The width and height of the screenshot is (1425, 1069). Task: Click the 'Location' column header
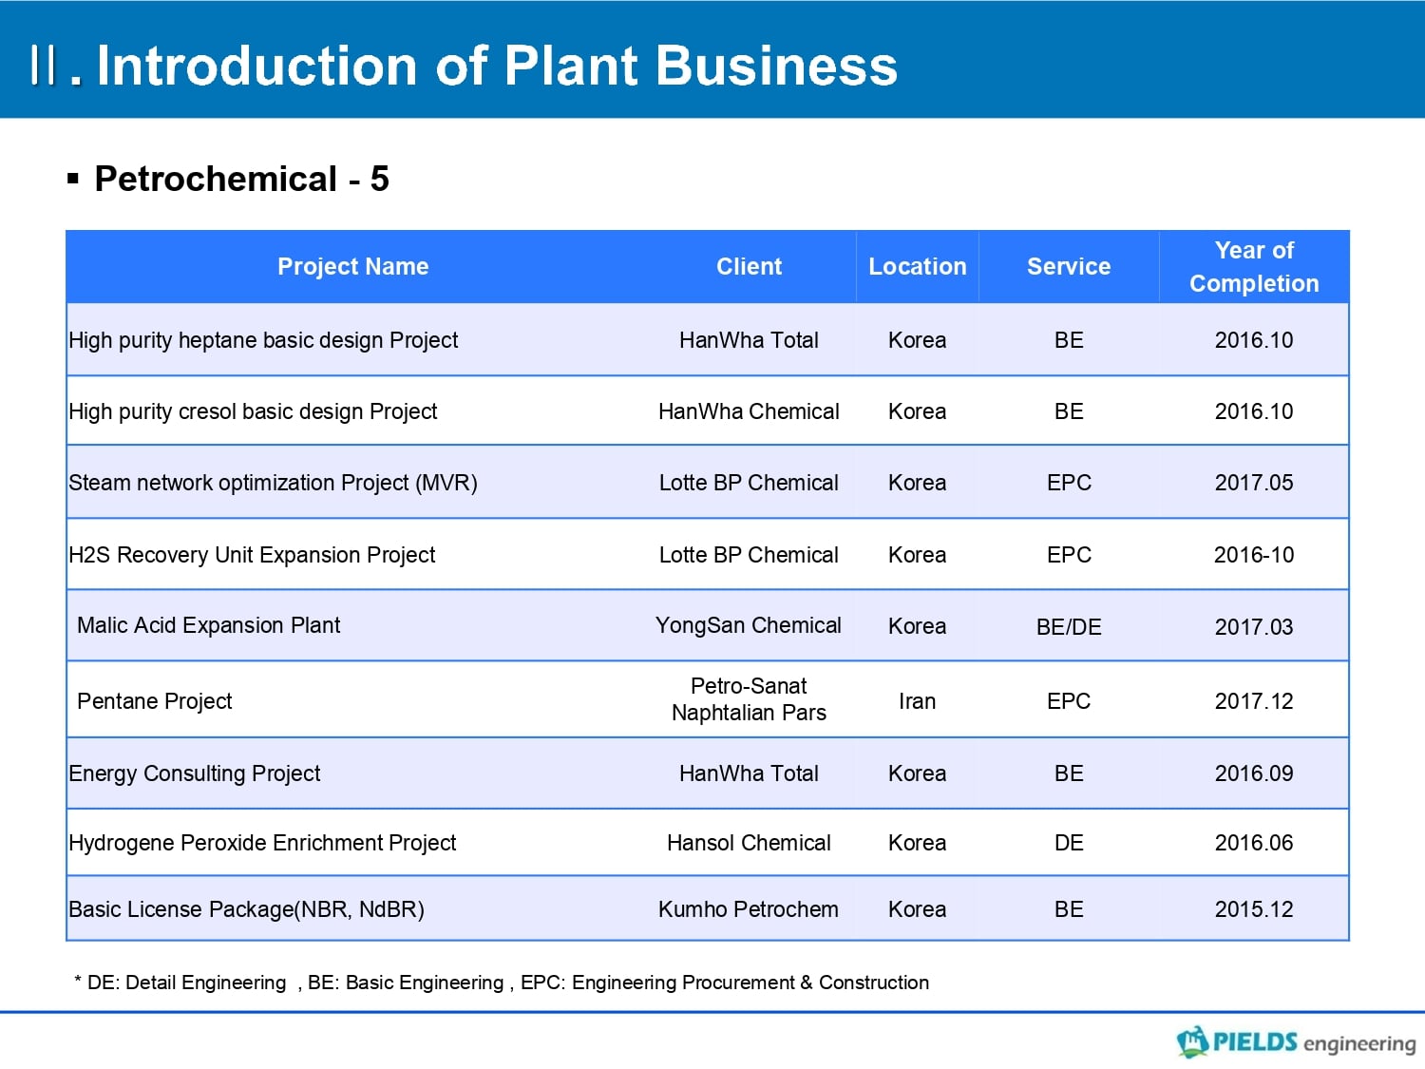917,267
